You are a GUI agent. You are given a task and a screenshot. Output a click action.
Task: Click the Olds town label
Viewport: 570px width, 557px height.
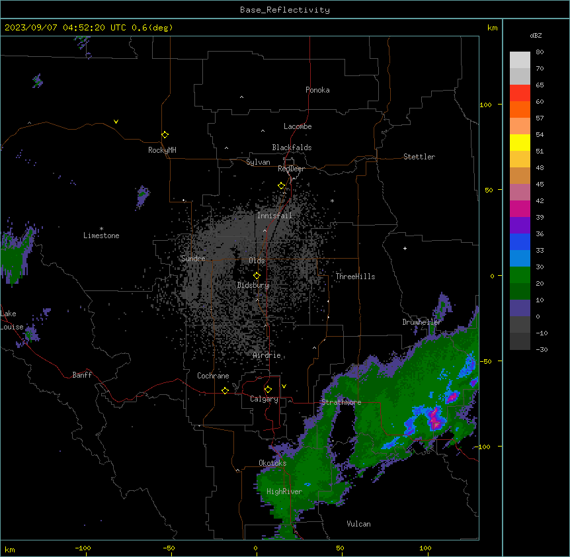click(257, 261)
